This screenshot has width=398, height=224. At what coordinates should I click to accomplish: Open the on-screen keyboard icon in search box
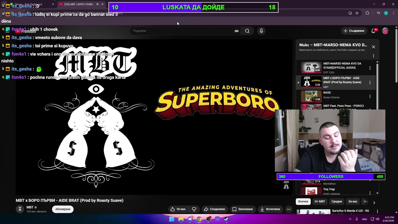click(237, 31)
